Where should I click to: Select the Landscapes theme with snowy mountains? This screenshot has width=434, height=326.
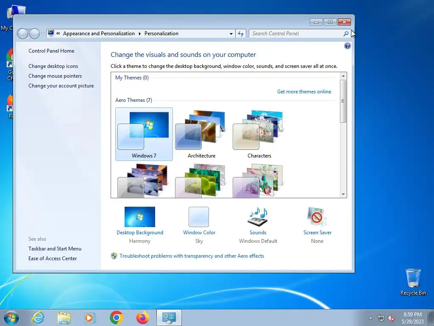[144, 181]
